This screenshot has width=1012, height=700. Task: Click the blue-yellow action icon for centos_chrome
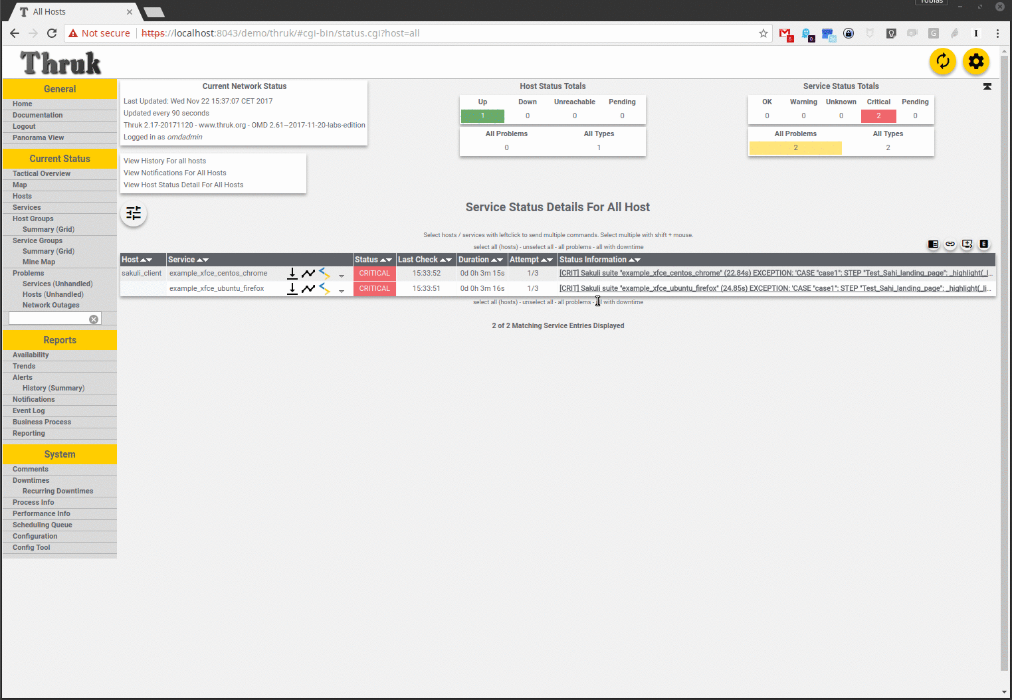coord(325,273)
